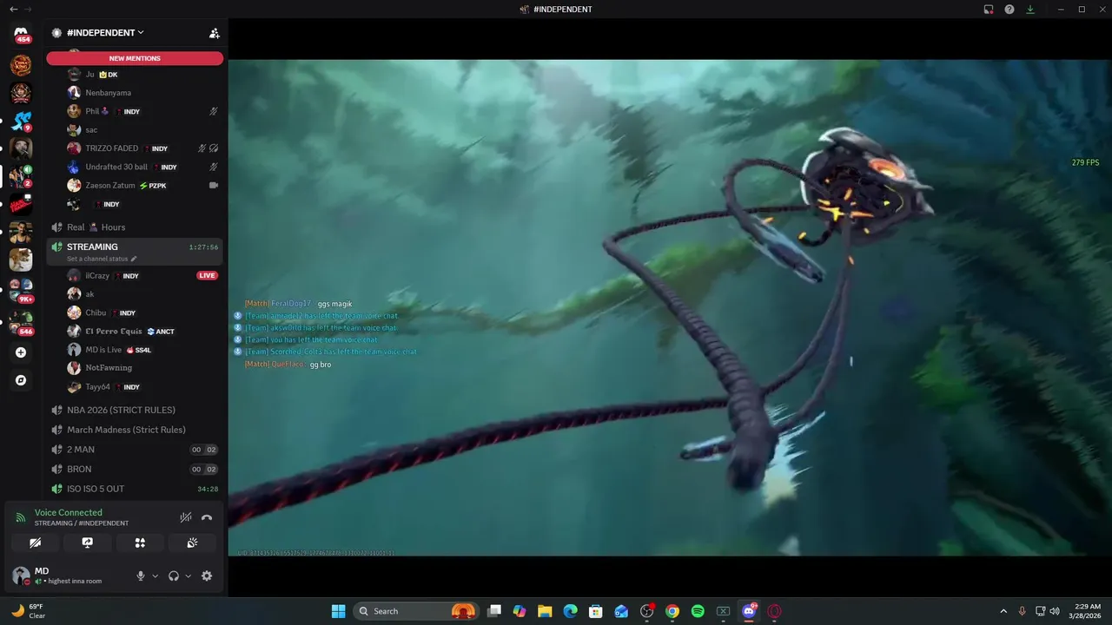
Task: Open headphone output options arrow
Action: click(188, 576)
